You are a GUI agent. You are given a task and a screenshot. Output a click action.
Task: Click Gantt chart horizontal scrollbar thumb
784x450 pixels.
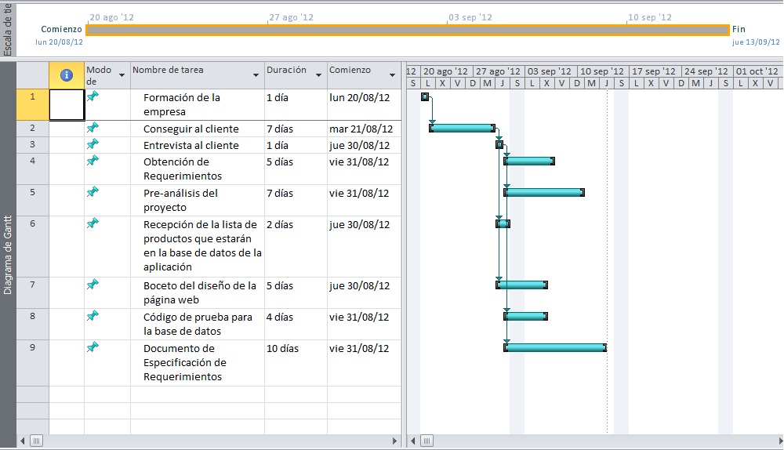click(426, 441)
